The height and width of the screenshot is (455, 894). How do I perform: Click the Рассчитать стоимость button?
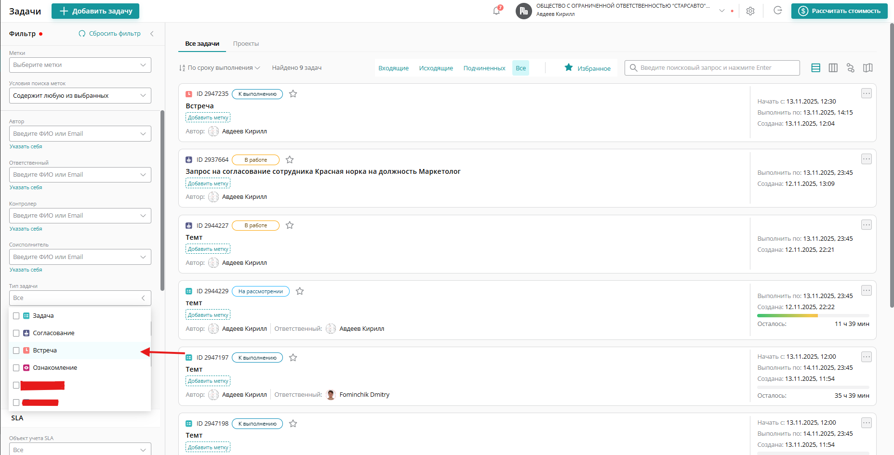(x=840, y=11)
